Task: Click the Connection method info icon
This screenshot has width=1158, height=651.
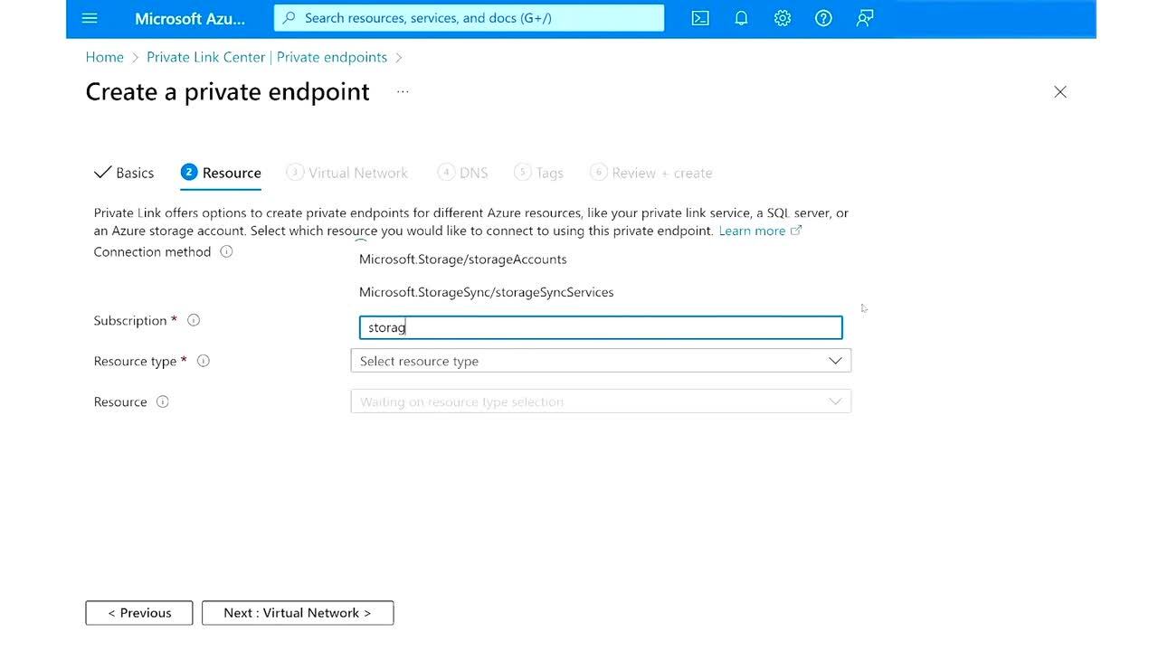Action: 226,251
